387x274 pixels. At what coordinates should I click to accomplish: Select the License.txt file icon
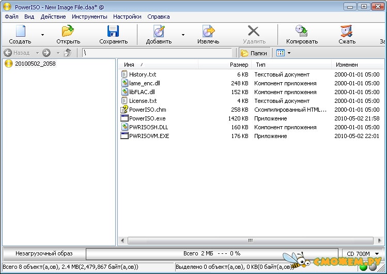point(125,100)
